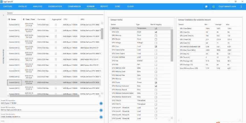Refresh the custom CPU description

[x=101, y=103]
